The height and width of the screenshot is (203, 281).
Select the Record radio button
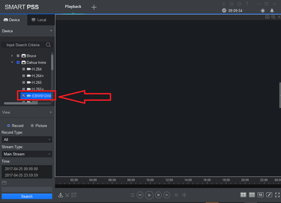click(8, 126)
